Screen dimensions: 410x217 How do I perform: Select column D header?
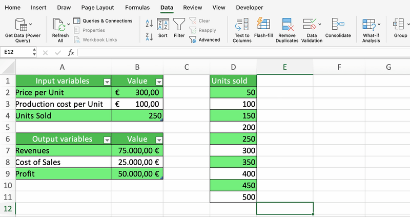233,67
